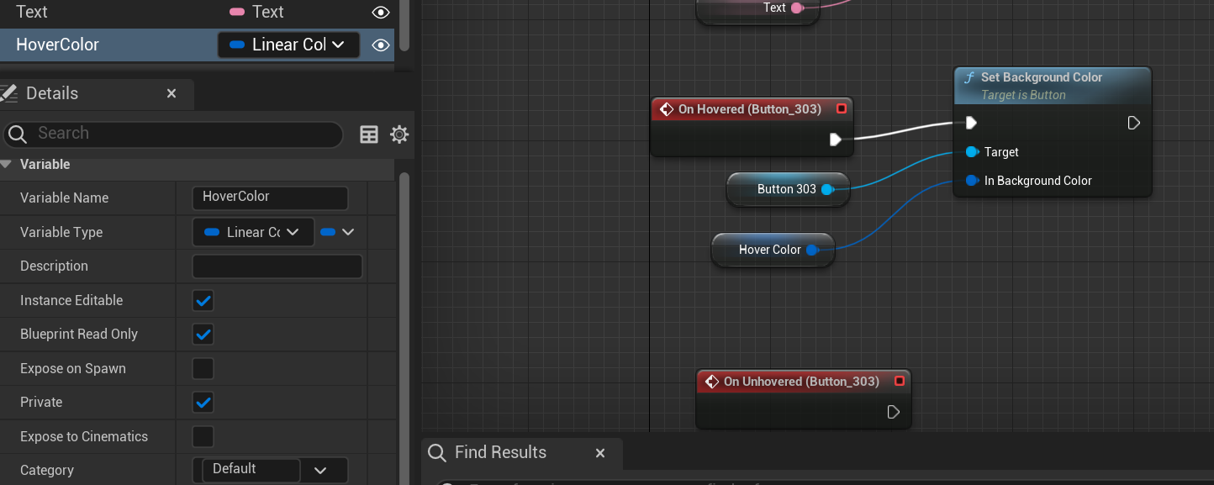Click the Find Results magnifier icon

click(436, 453)
